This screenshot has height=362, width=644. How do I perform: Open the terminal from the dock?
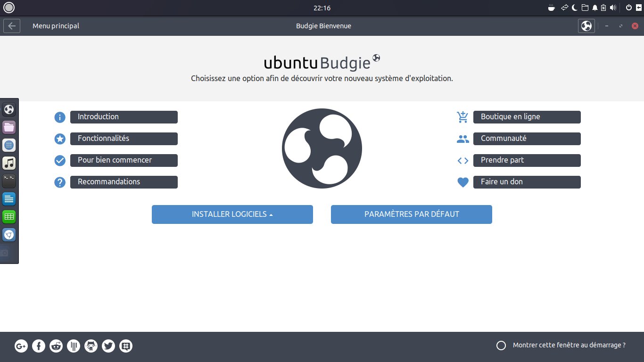[9, 181]
